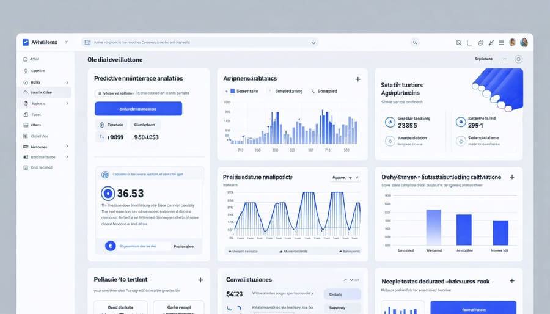Open the dropdown arrow in top address bar
550x314 pixels.
click(x=313, y=43)
